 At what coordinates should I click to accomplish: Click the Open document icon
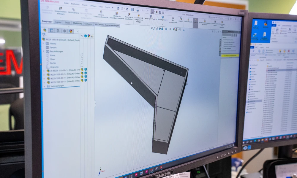tap(127, 9)
